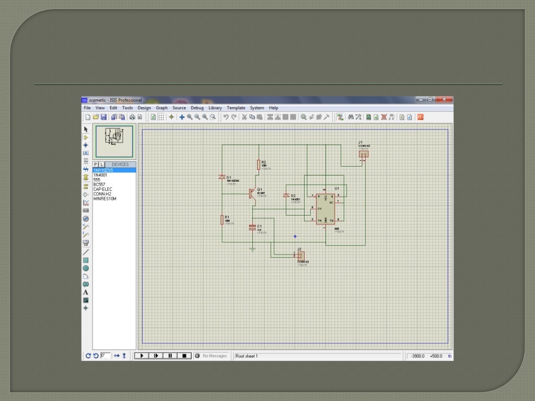This screenshot has height=401, width=535.
Task: Choose the Selection arrow tool
Action: pos(86,129)
